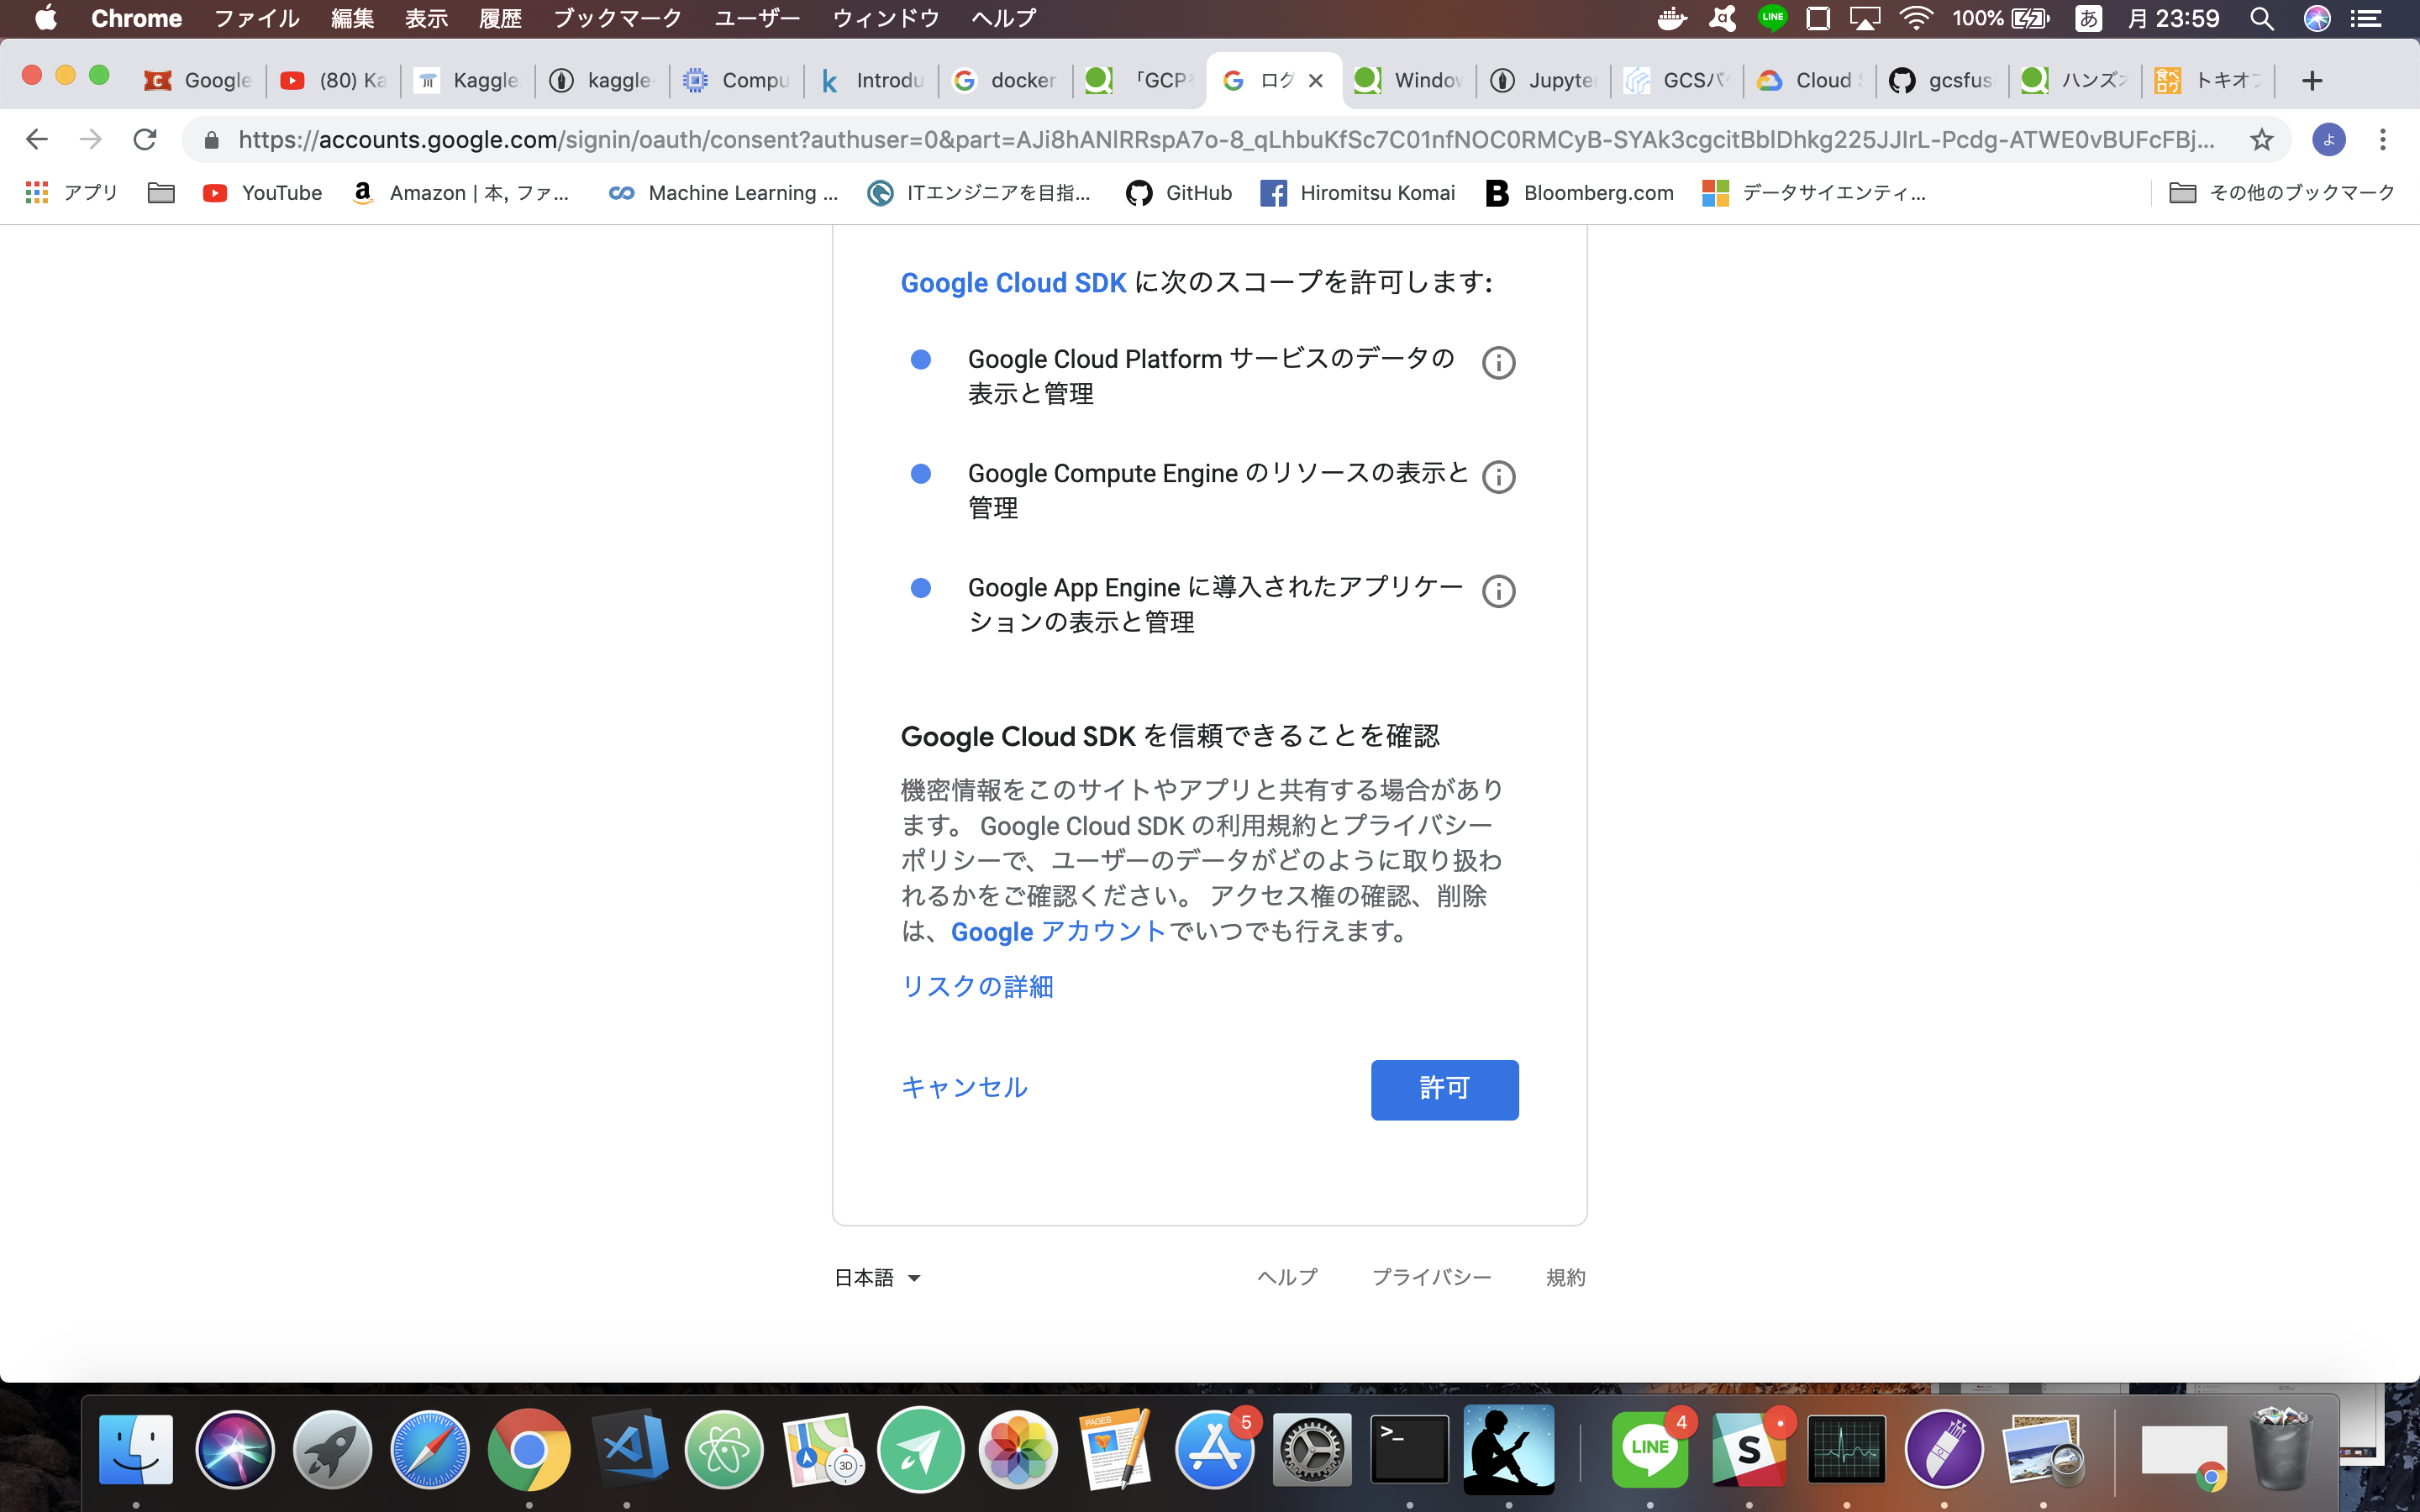The width and height of the screenshot is (2420, 1512).
Task: Toggle Google Compute Engine resources scope
Action: 925,475
